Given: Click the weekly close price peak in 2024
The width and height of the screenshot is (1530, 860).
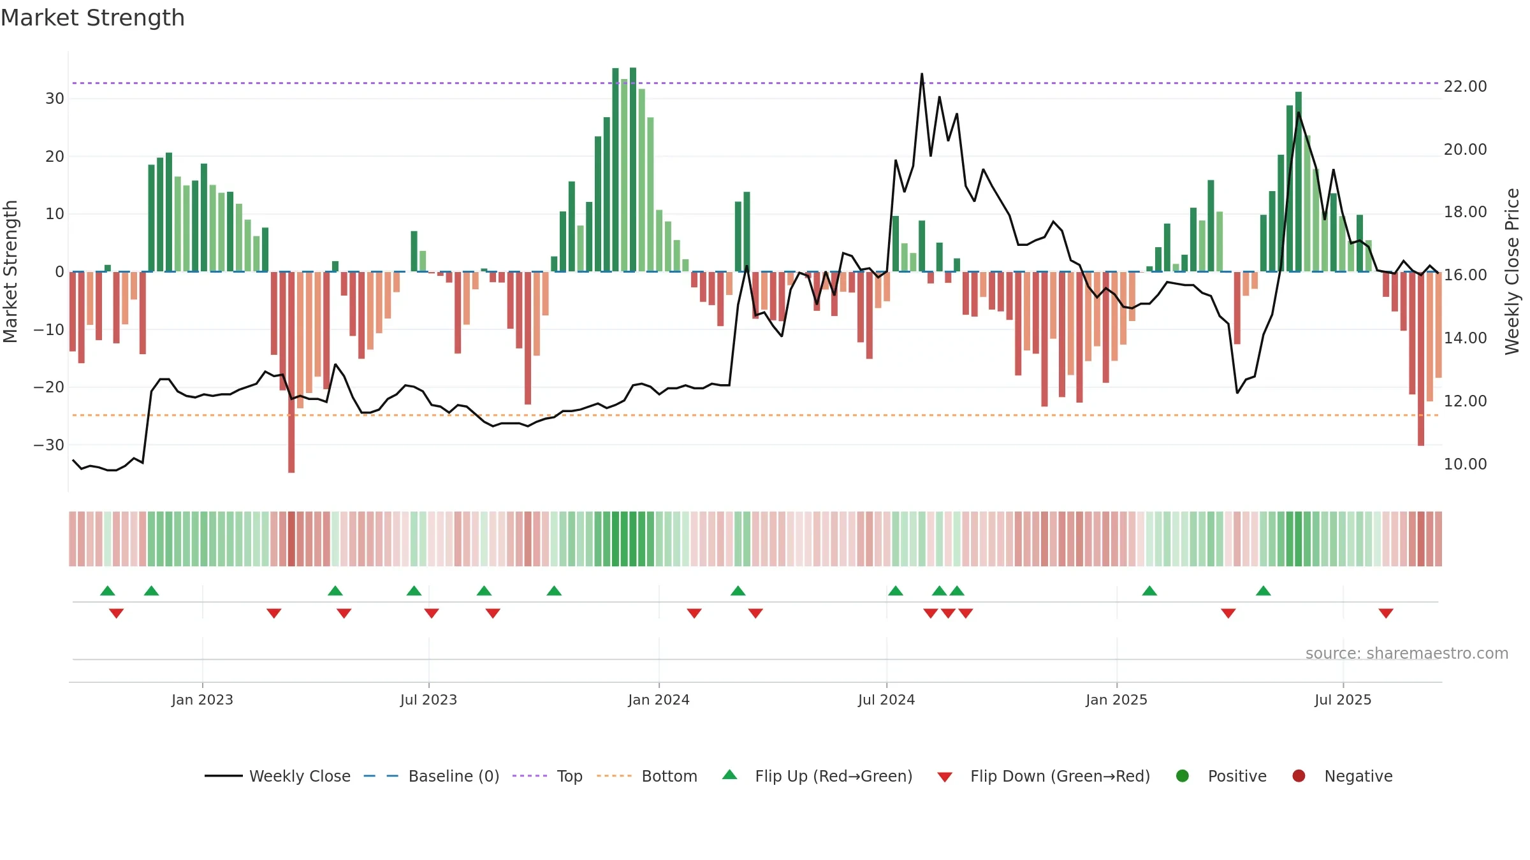Looking at the screenshot, I should (x=922, y=74).
